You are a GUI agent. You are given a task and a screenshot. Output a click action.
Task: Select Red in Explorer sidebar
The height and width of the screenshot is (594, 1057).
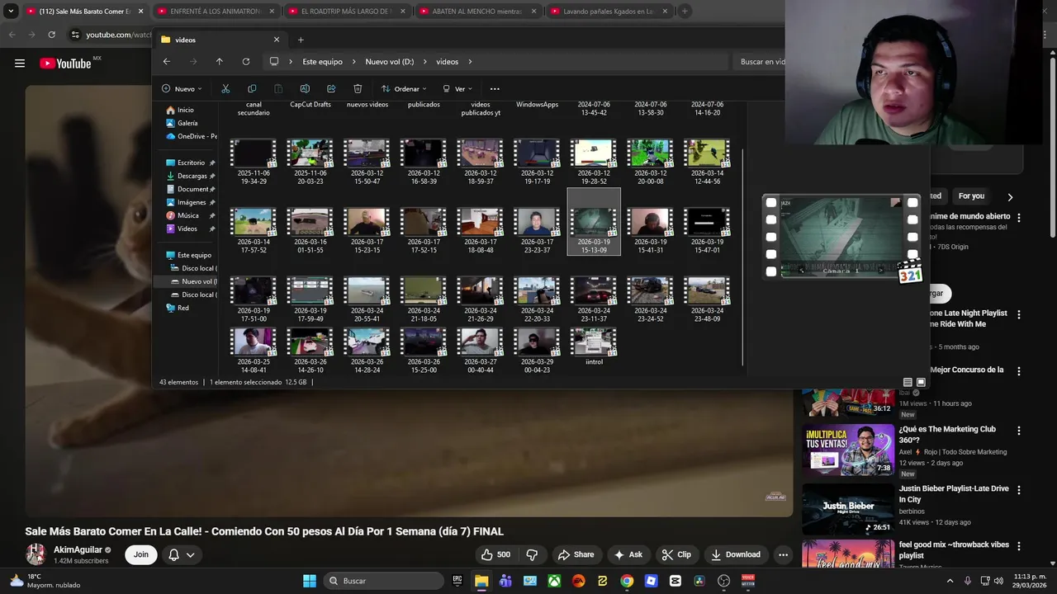click(182, 308)
